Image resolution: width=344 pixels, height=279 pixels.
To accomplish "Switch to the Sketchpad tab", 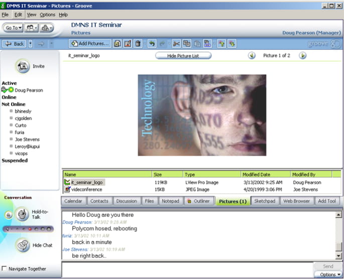I will [x=264, y=201].
